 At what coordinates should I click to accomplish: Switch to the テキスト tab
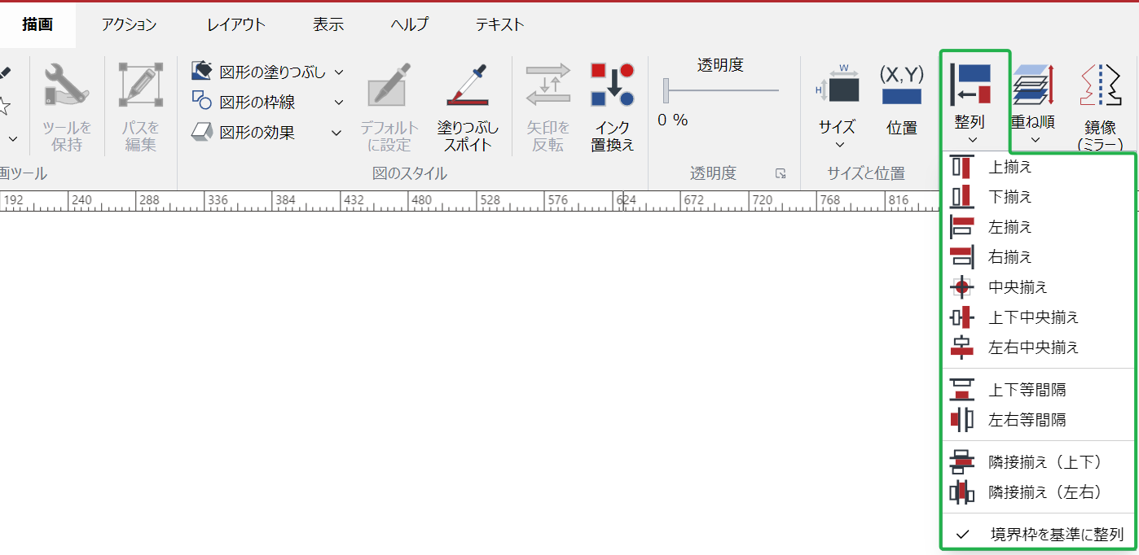pyautogui.click(x=500, y=24)
